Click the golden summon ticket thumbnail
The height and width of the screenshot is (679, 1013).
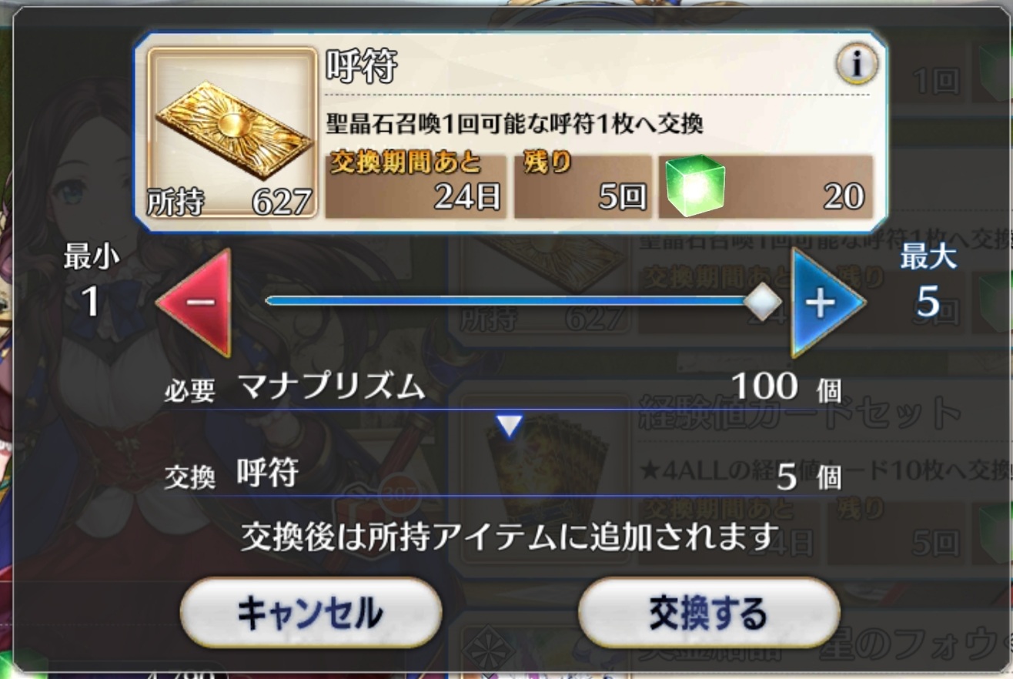(x=232, y=132)
